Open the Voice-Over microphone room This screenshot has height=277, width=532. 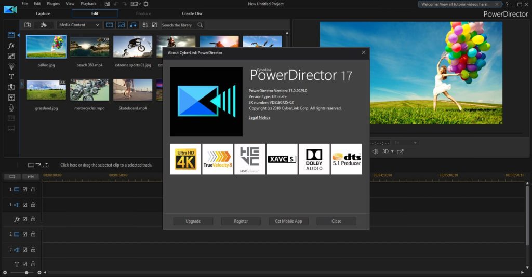[x=11, y=107]
